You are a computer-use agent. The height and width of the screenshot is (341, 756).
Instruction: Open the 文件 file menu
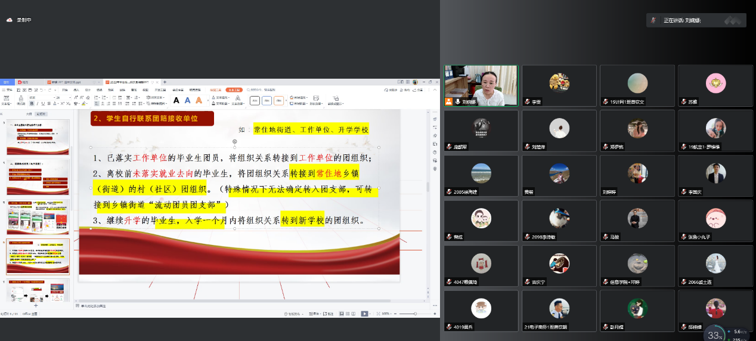tap(8, 90)
